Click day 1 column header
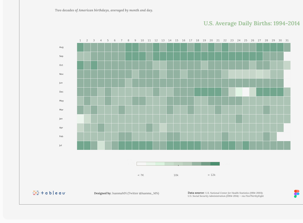 point(80,41)
